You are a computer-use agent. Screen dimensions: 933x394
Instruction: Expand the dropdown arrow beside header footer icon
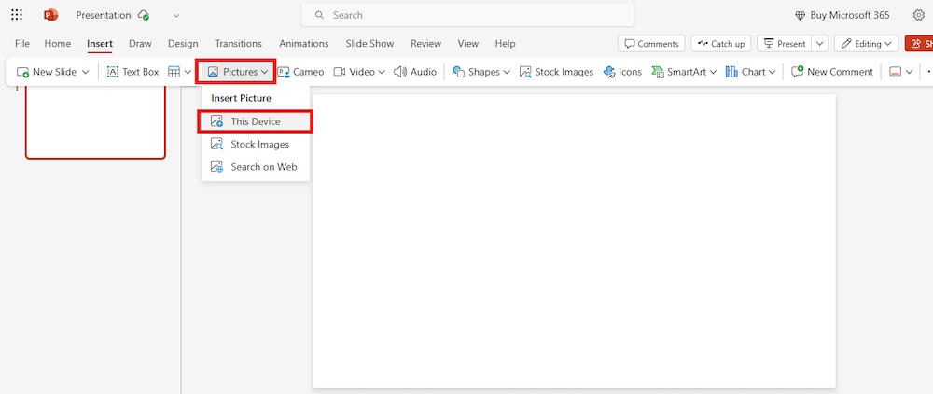coord(909,72)
